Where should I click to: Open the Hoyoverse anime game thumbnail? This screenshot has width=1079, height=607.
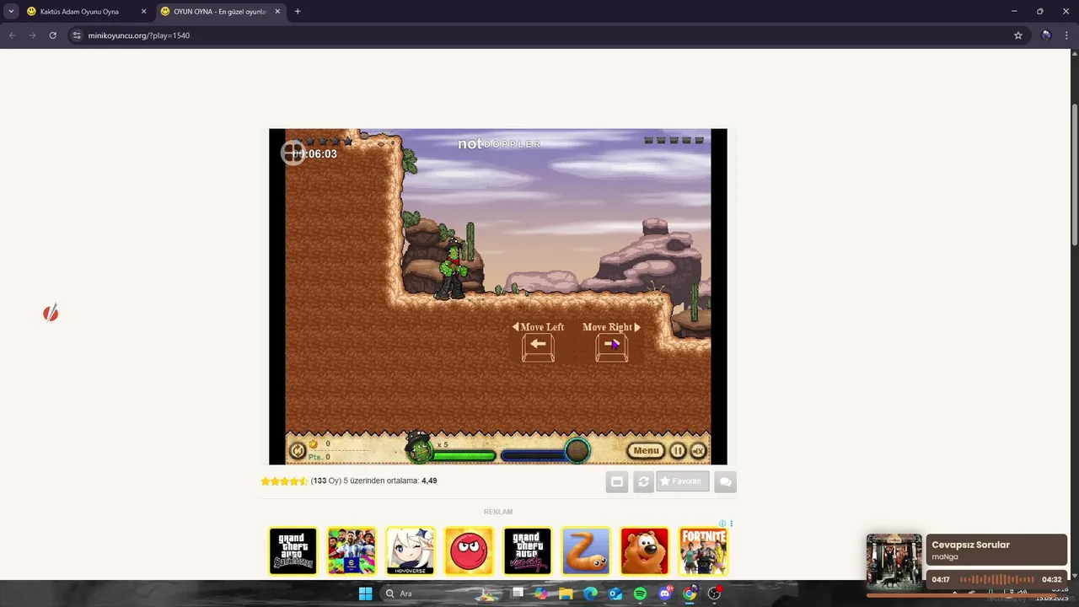(410, 551)
